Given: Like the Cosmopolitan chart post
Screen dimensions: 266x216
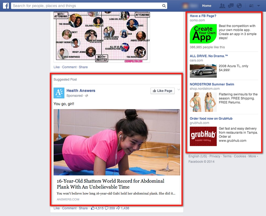Looking at the screenshot, I should point(57,67).
